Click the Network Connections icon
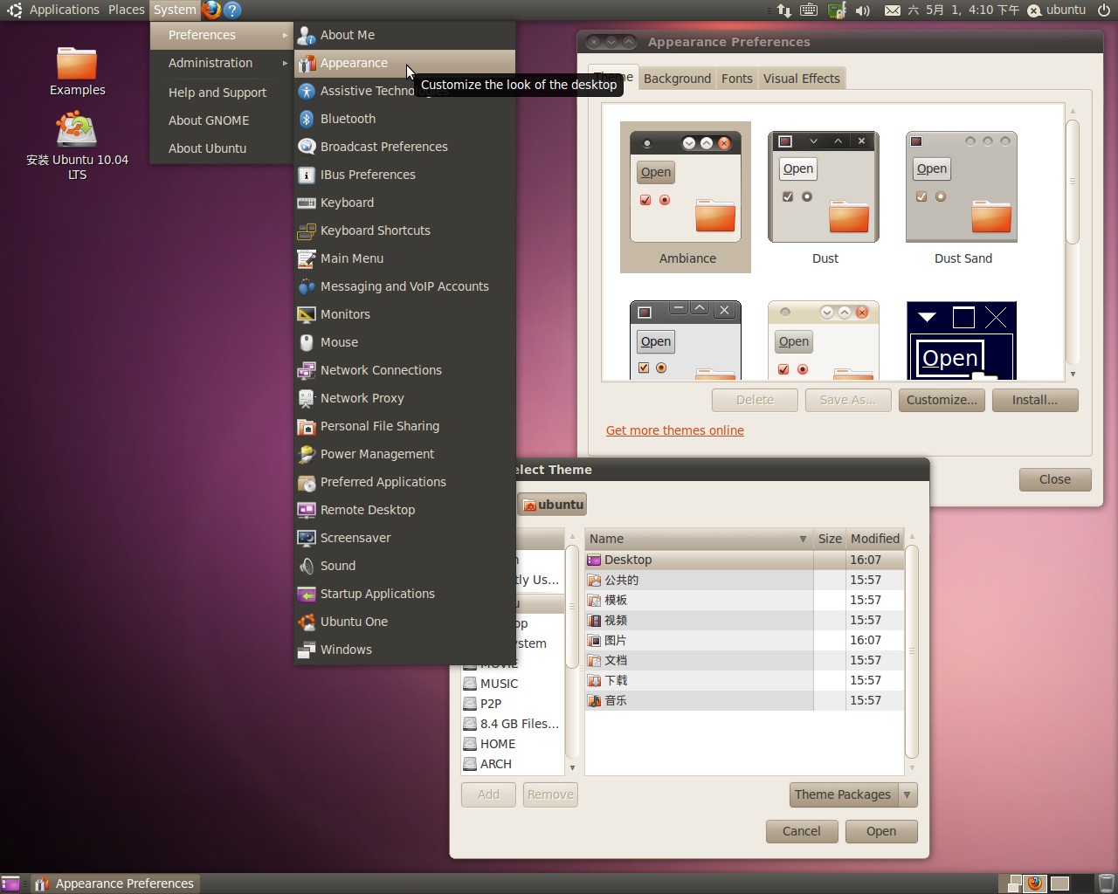Screen dimensions: 1118x894 pos(307,370)
